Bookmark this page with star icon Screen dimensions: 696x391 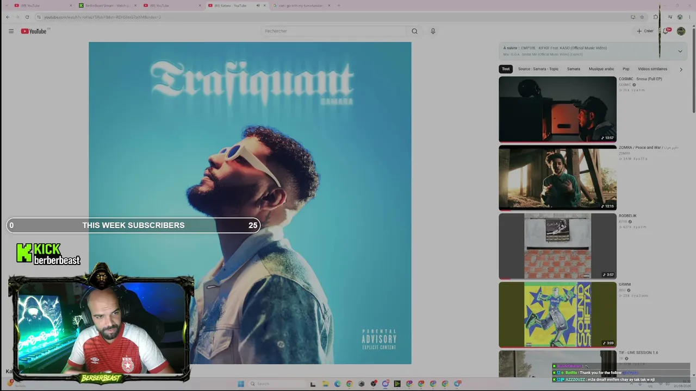(x=642, y=17)
